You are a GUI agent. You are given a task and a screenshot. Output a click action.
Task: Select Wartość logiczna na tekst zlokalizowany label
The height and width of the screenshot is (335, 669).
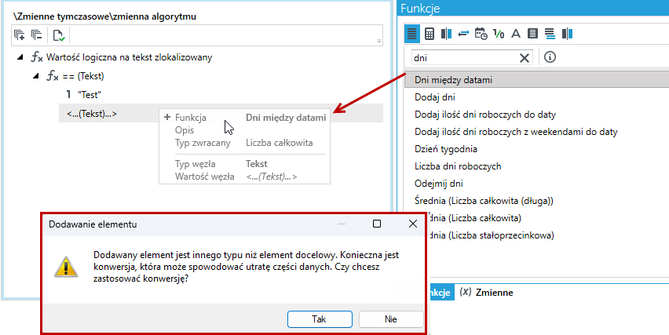[130, 57]
